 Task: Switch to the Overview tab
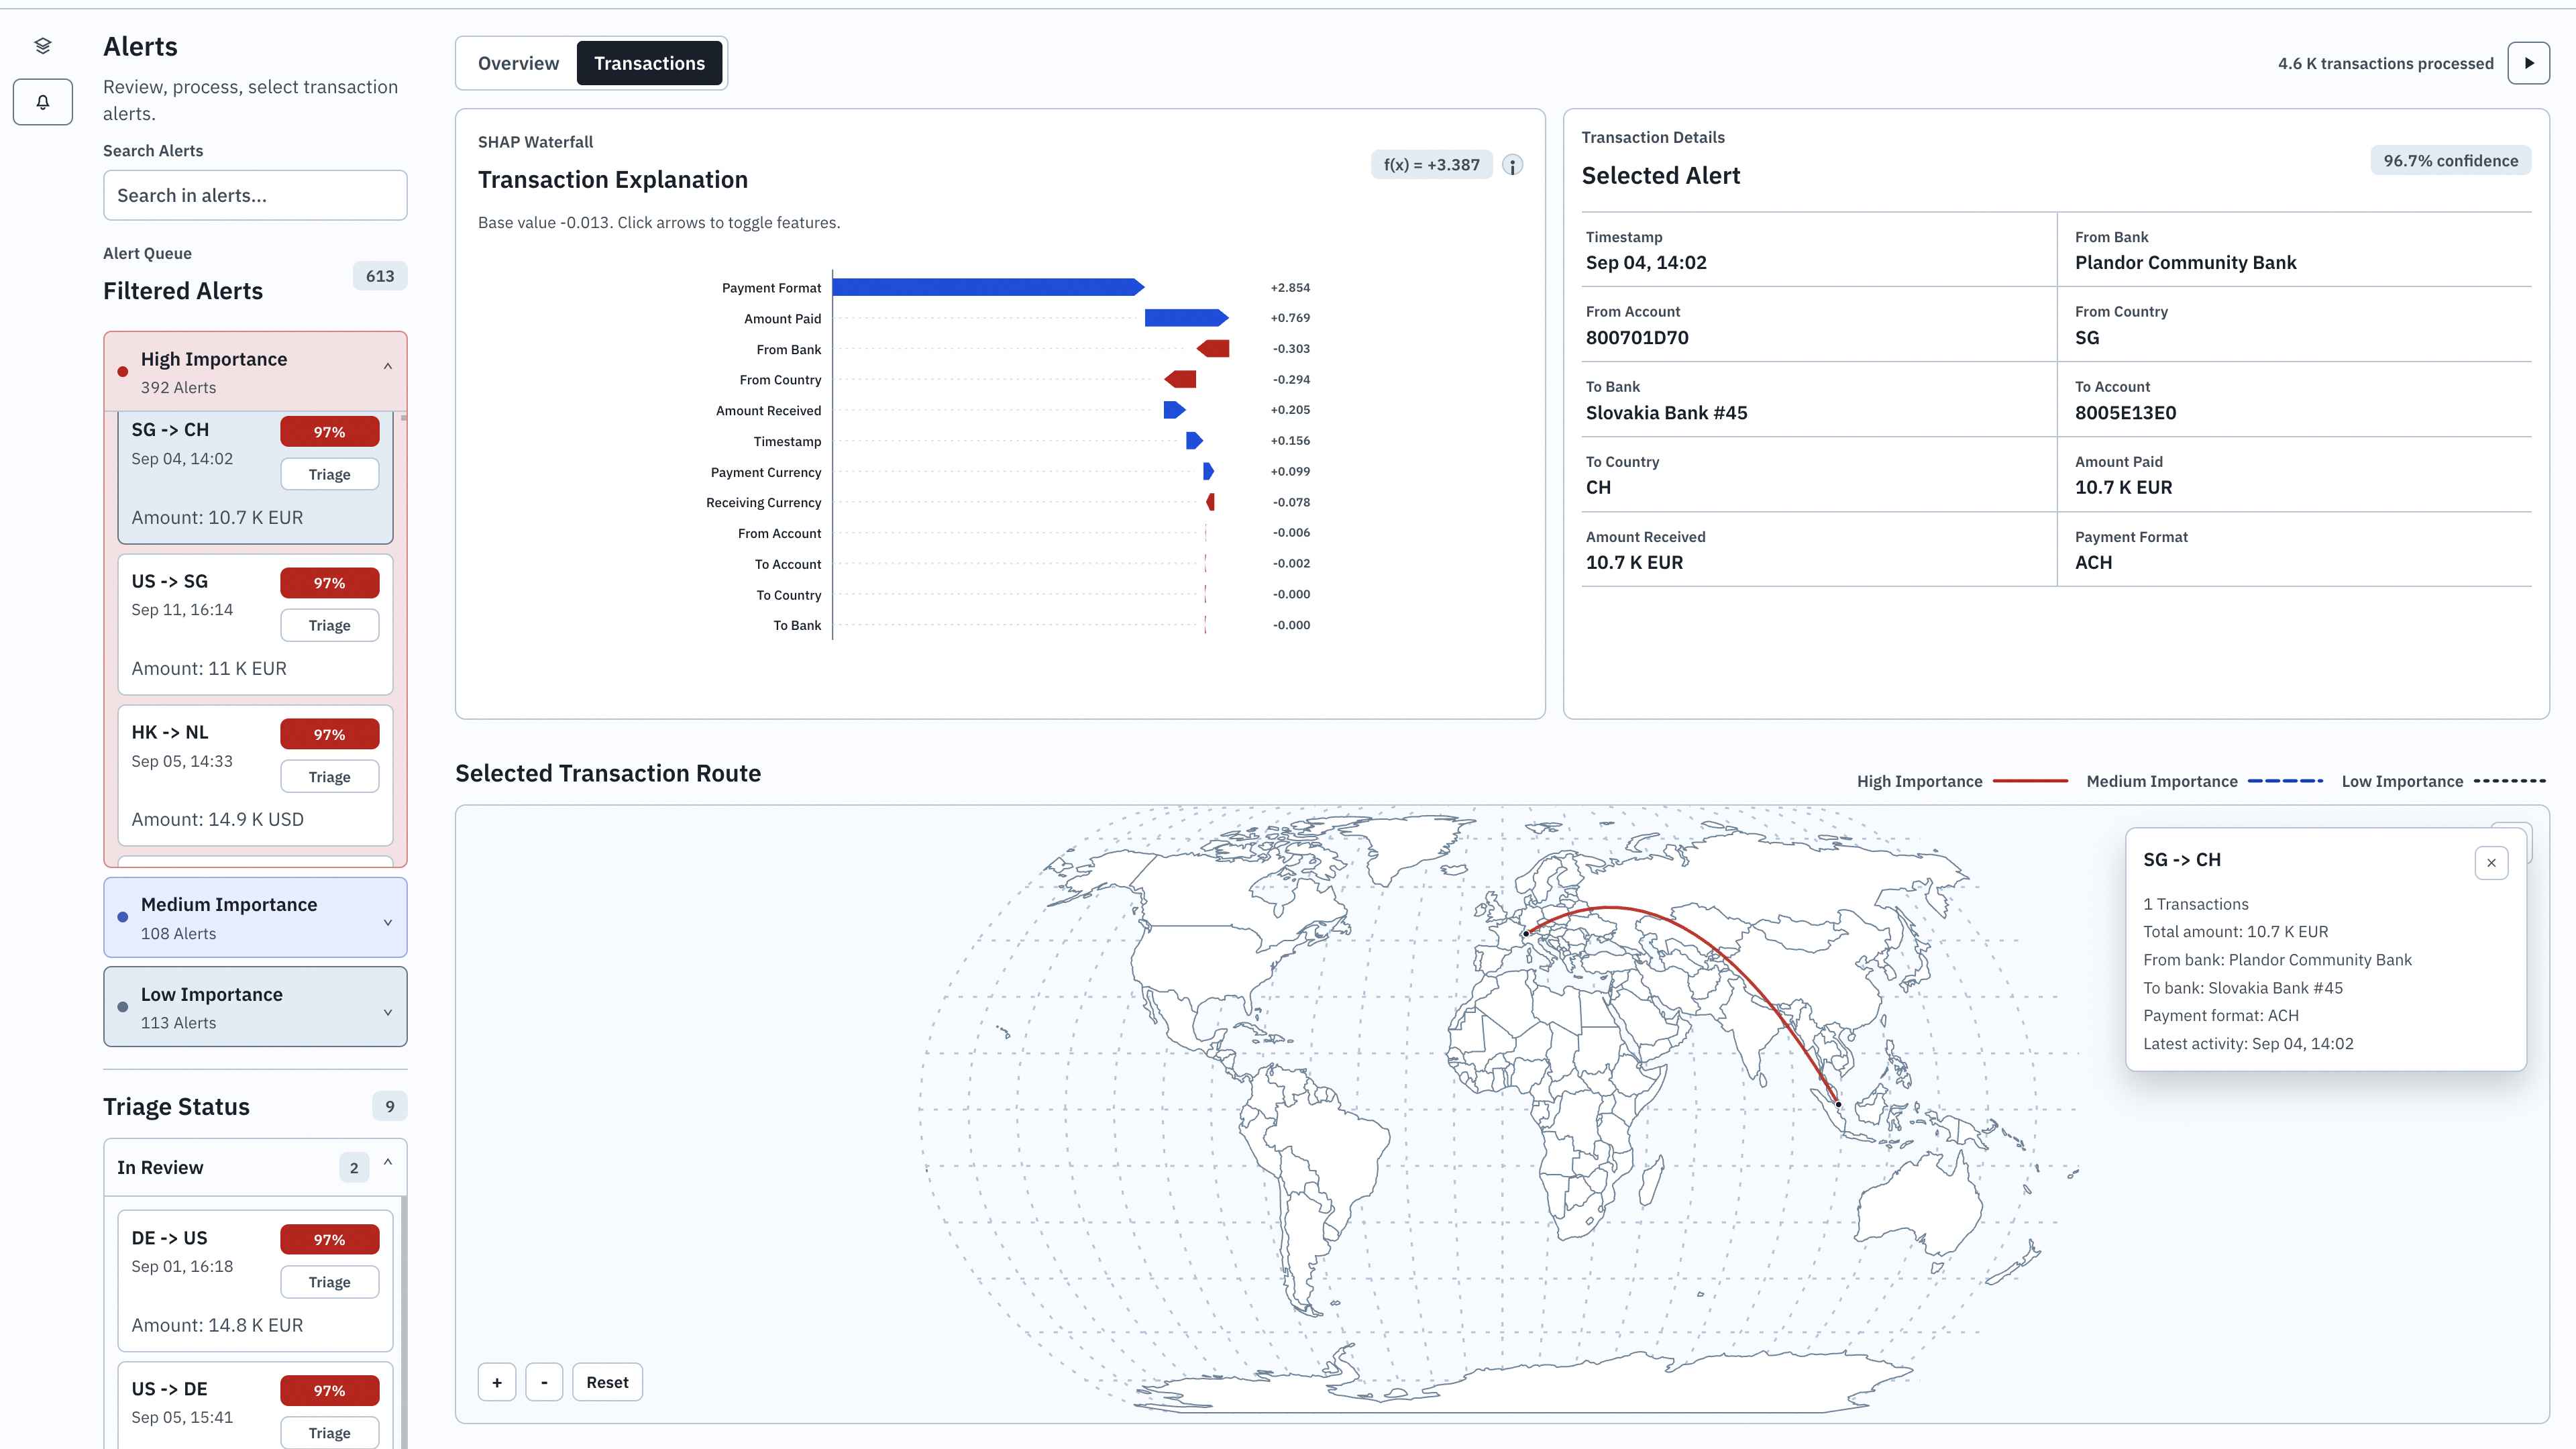(x=518, y=63)
